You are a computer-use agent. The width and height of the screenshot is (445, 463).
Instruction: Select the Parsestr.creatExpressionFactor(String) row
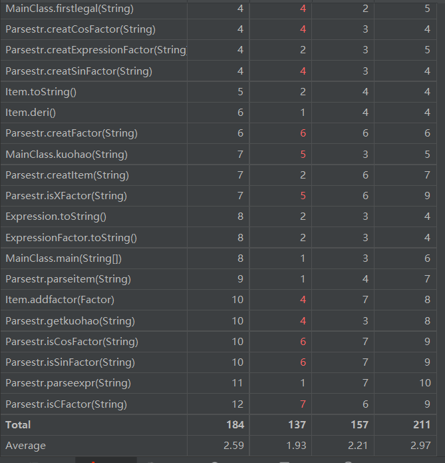click(95, 50)
